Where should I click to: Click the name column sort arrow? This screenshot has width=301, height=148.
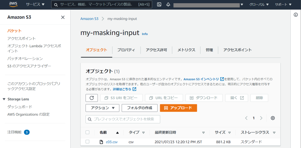click(x=118, y=132)
